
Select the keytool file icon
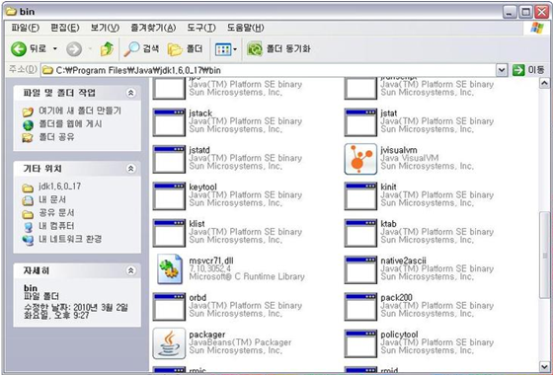[x=169, y=196]
